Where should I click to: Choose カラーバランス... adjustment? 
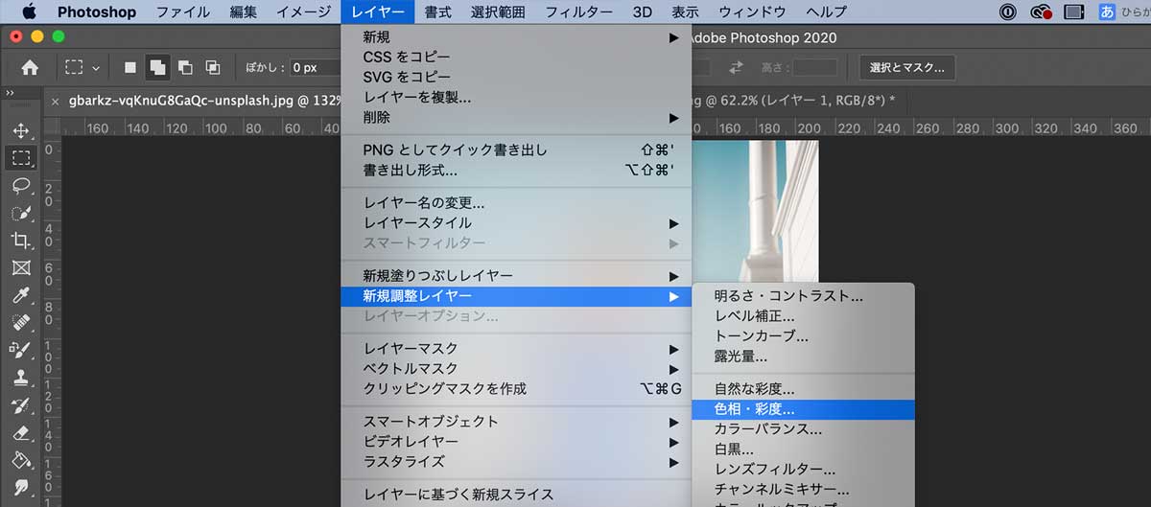[x=804, y=429]
